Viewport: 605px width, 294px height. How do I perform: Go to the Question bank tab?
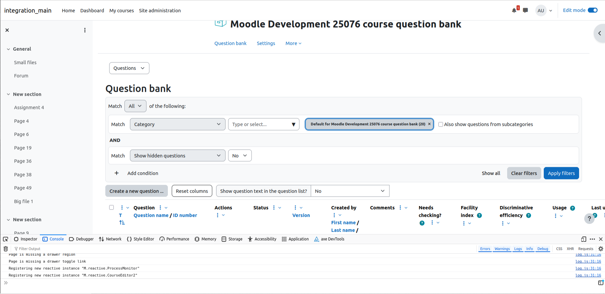point(230,43)
